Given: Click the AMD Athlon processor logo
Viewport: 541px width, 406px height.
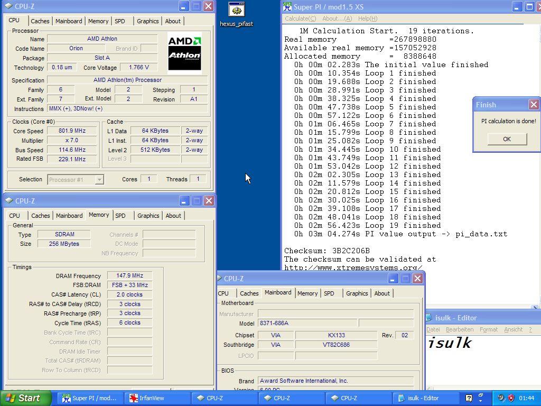Looking at the screenshot, I should 184,53.
